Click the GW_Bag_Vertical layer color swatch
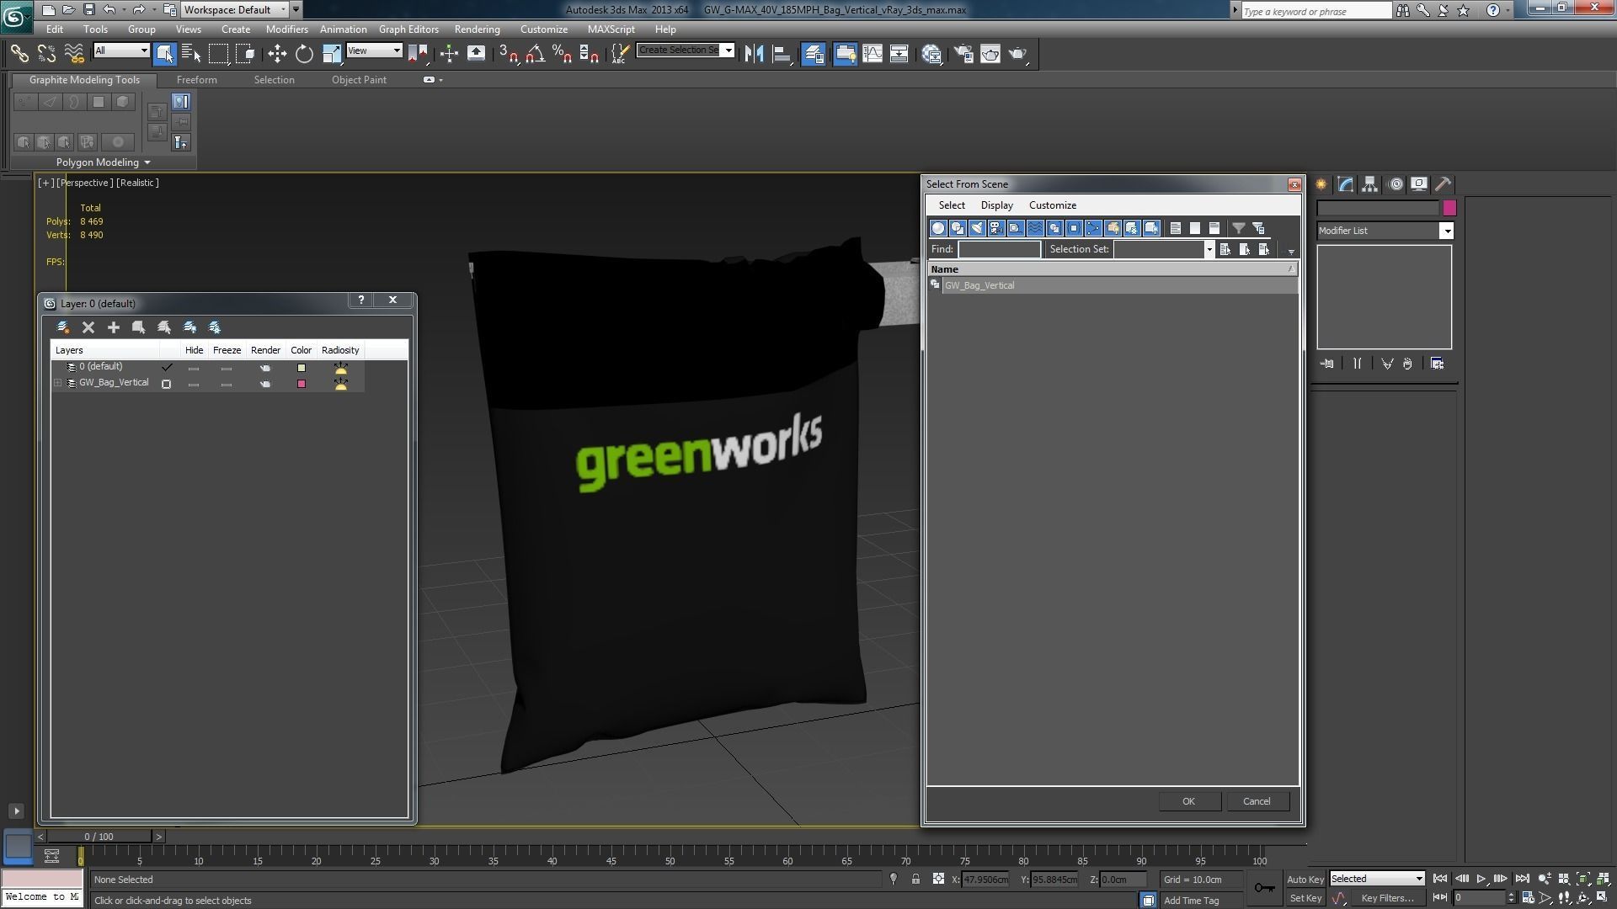This screenshot has width=1617, height=909. point(301,384)
